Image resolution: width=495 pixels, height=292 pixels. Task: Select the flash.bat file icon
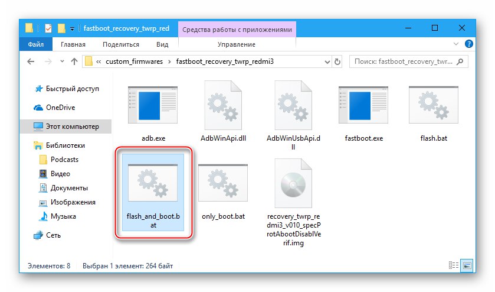coord(434,105)
